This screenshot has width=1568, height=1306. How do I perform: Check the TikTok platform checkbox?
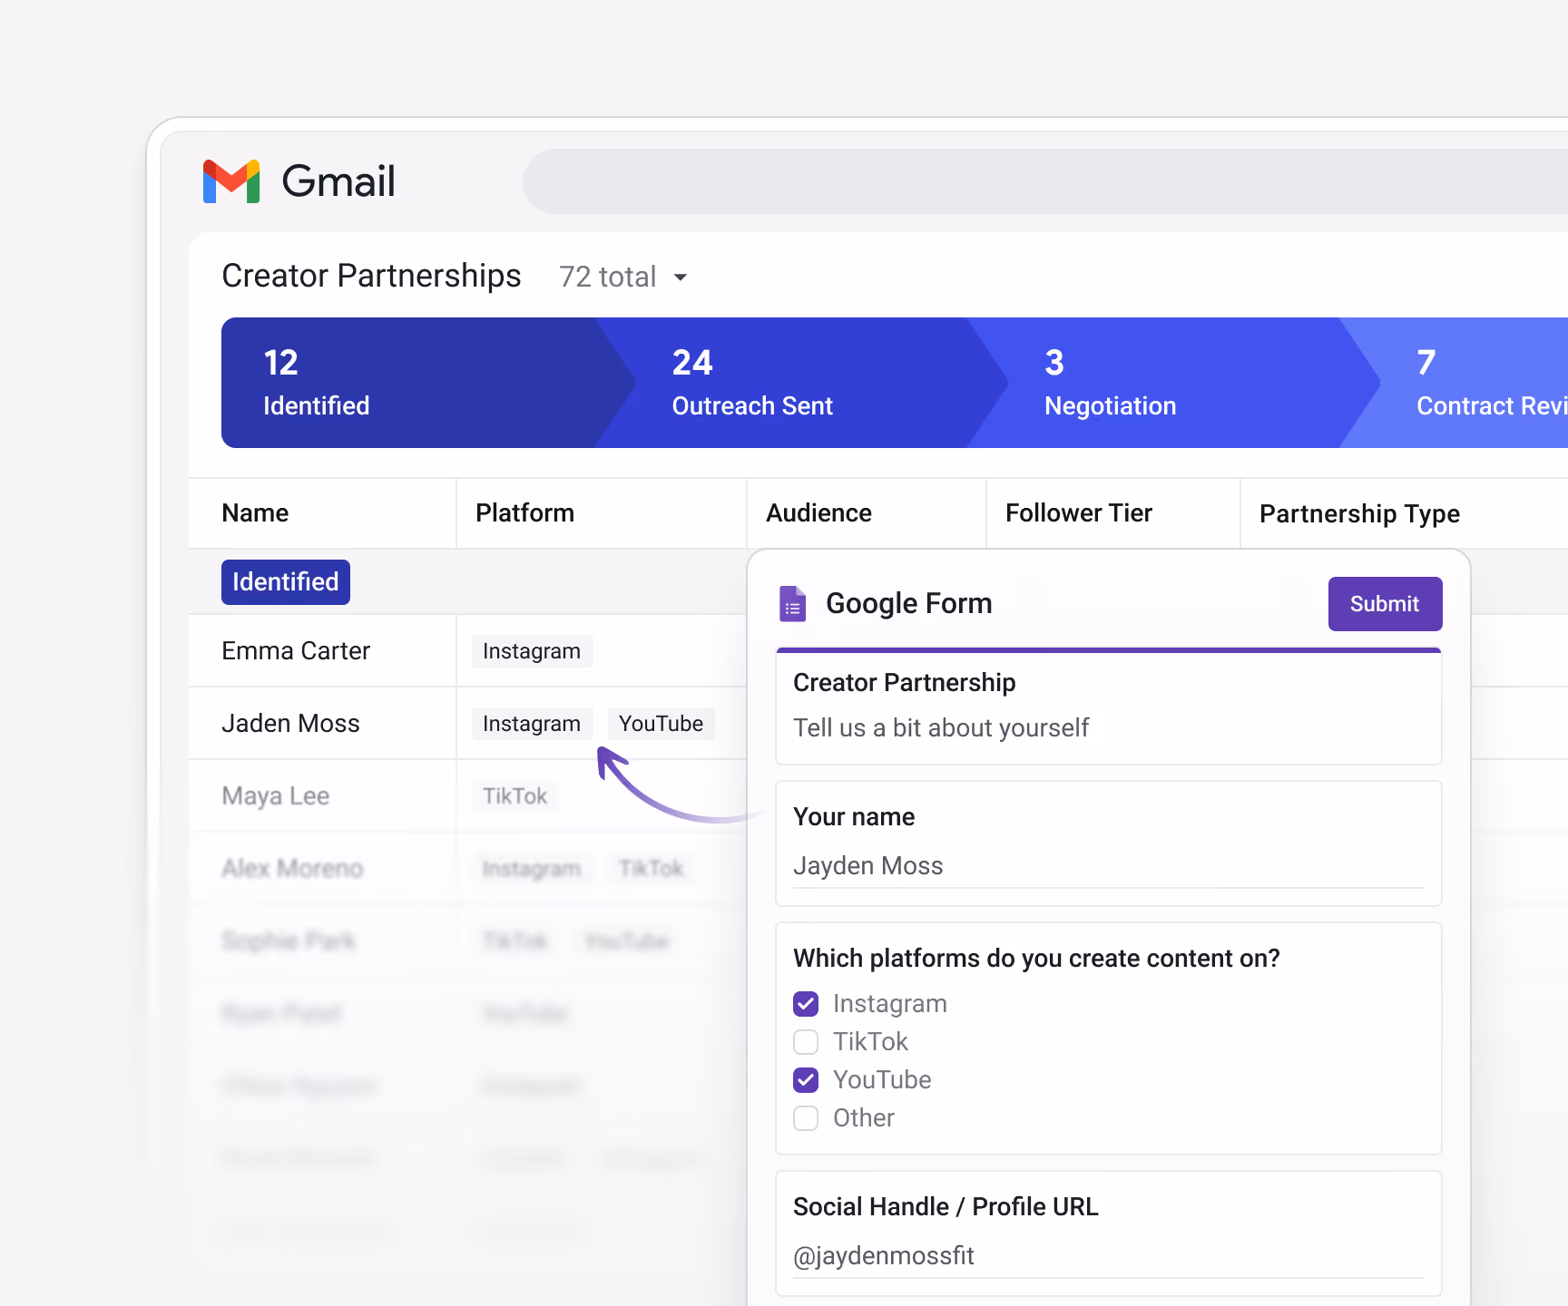[806, 1042]
